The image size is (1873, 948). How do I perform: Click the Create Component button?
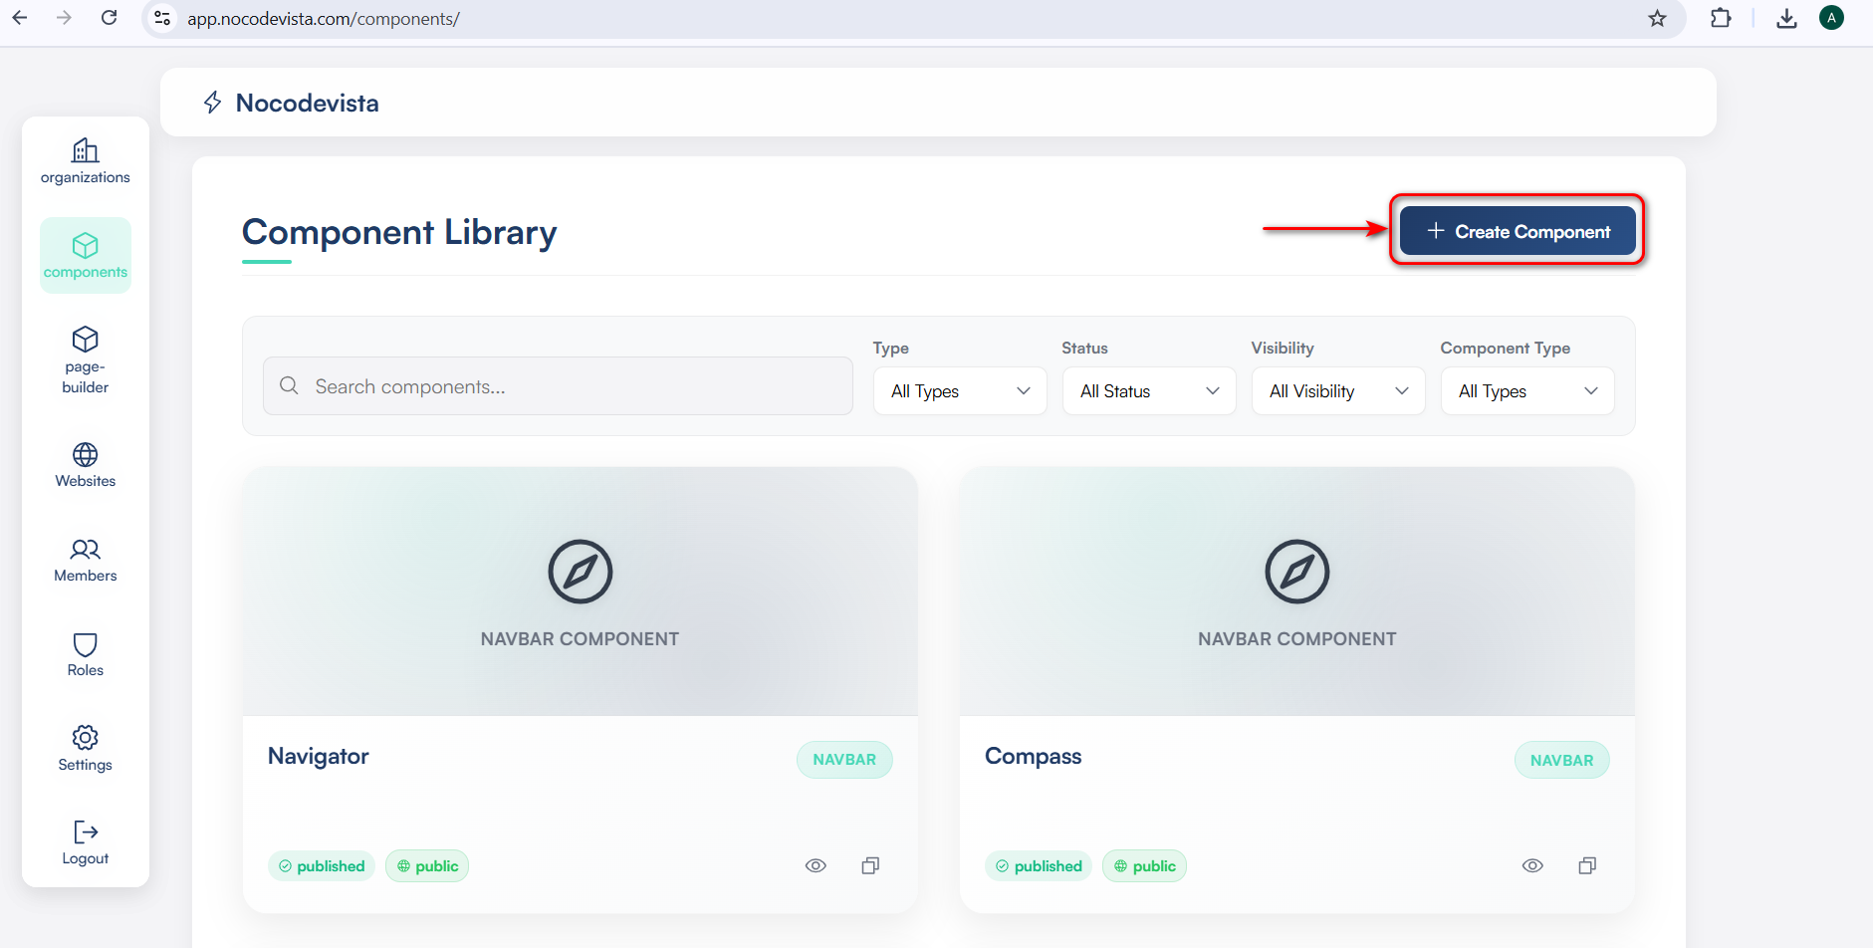click(1518, 231)
